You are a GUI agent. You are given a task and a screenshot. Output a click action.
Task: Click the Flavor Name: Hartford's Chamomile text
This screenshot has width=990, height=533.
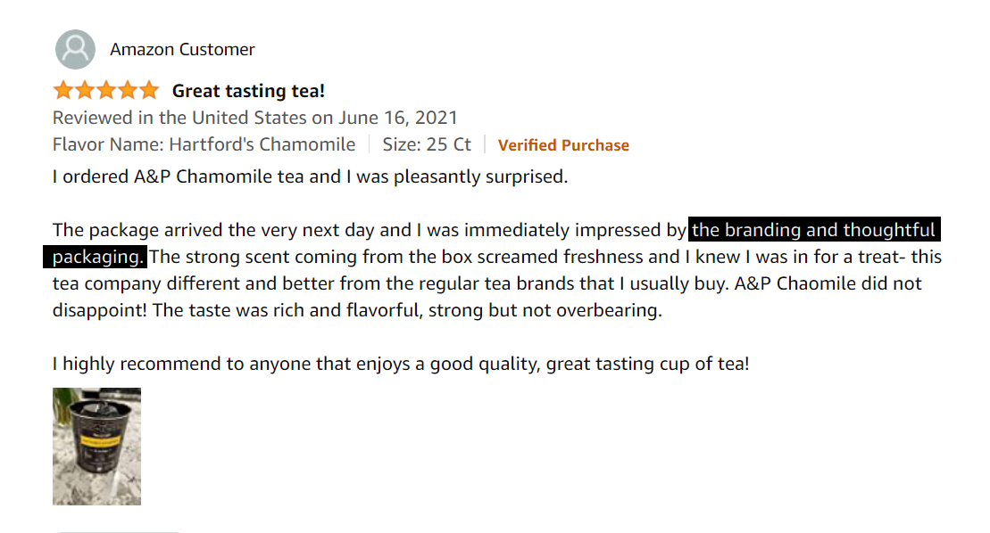[x=204, y=144]
